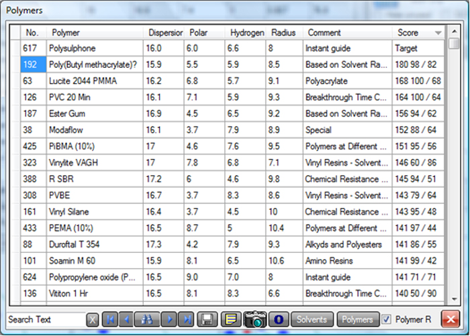The width and height of the screenshot is (470, 336).
Task: Open the yellow notes list icon
Action: point(231,319)
